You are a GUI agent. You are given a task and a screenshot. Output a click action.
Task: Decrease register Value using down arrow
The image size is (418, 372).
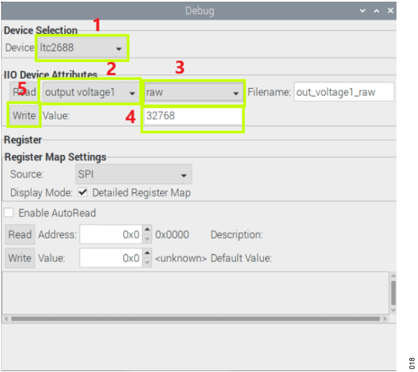147,263
